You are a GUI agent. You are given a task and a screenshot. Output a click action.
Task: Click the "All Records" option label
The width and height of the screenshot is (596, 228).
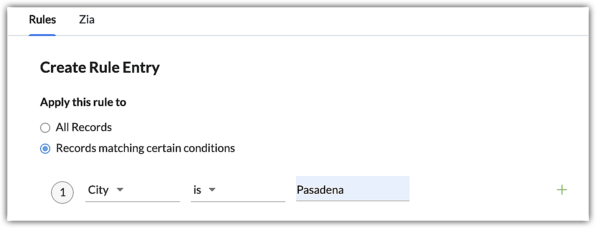tap(84, 127)
